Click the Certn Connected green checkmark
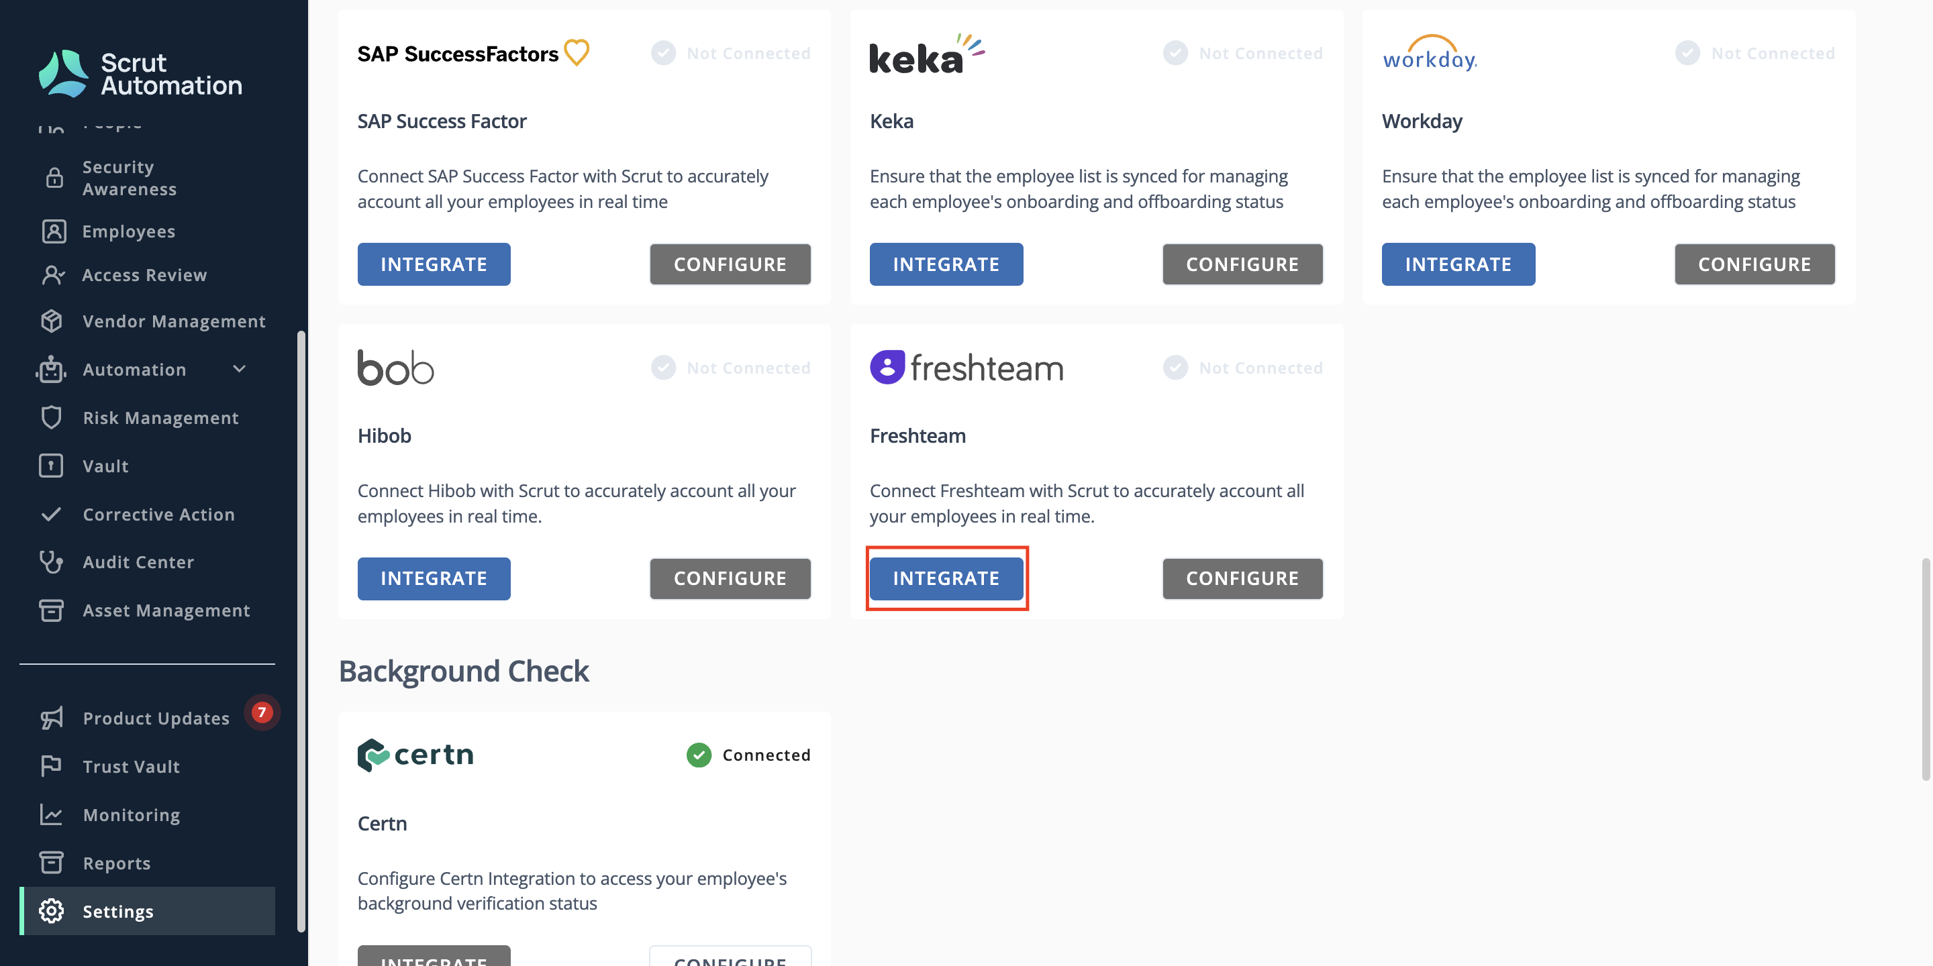This screenshot has width=1933, height=966. (699, 755)
